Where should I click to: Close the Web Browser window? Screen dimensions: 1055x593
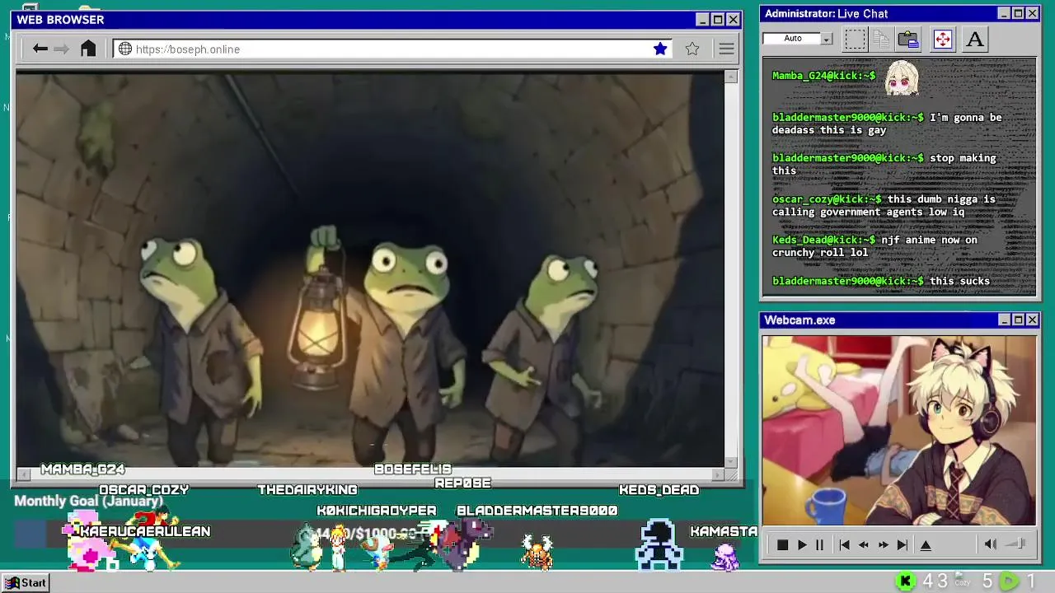coord(733,20)
